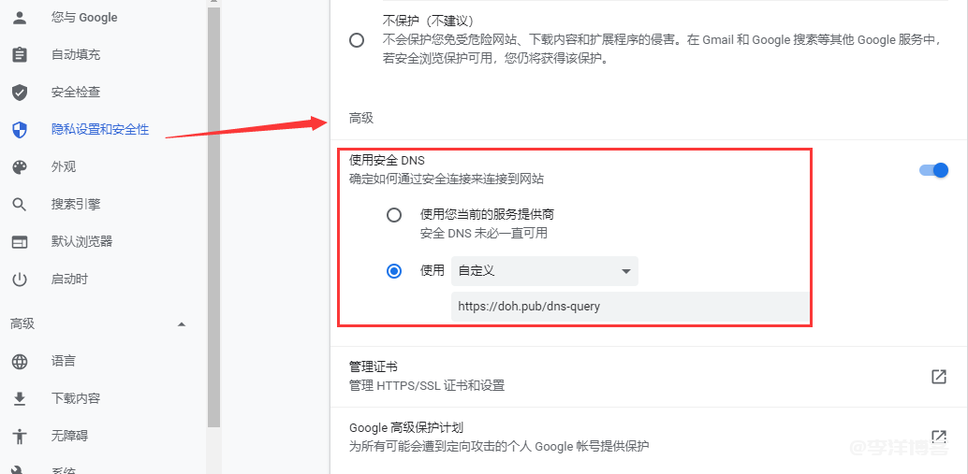Click the 语言 globe icon
This screenshot has height=474, width=968.
click(x=20, y=361)
